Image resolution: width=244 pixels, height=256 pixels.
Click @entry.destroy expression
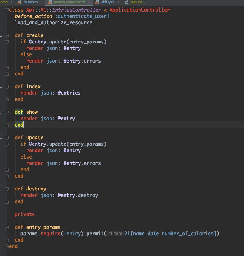[78, 195]
